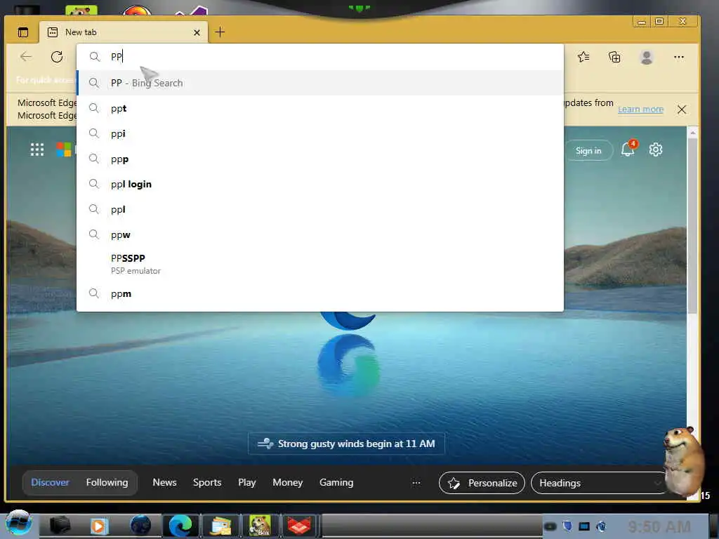Open the Play category

246,483
